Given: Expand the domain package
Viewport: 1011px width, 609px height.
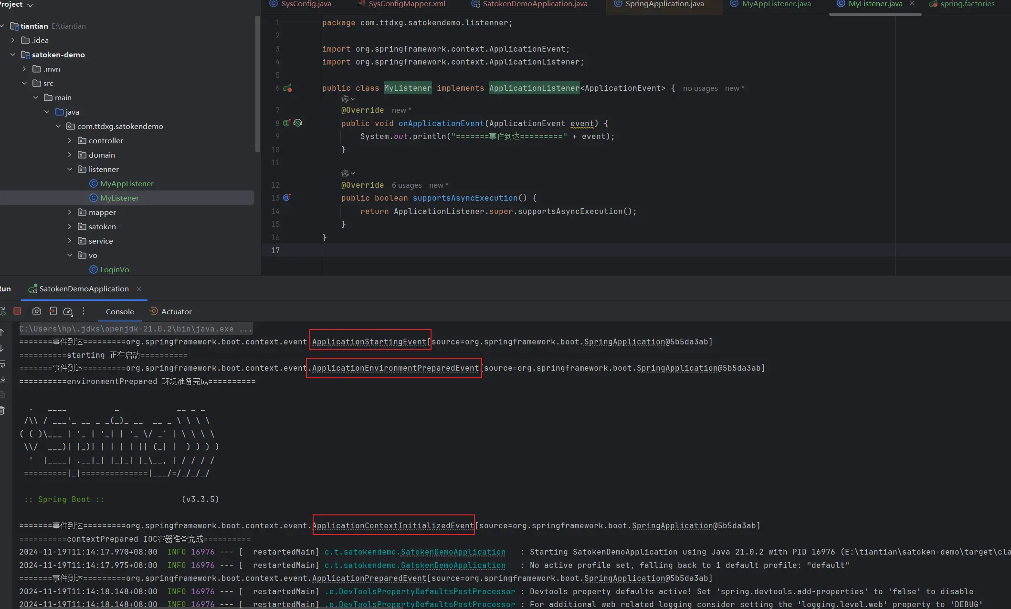Looking at the screenshot, I should pos(70,155).
